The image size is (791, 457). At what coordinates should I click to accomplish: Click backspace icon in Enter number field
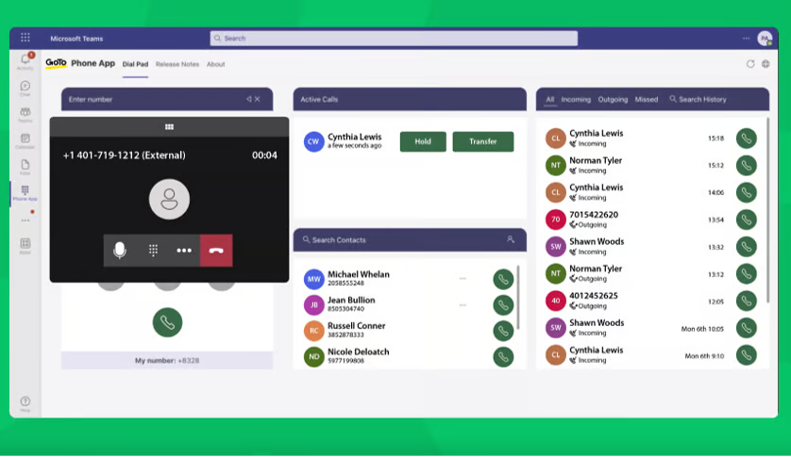coord(248,99)
